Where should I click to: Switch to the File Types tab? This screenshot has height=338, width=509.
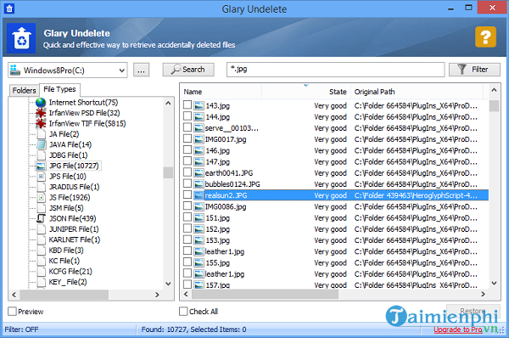(59, 89)
